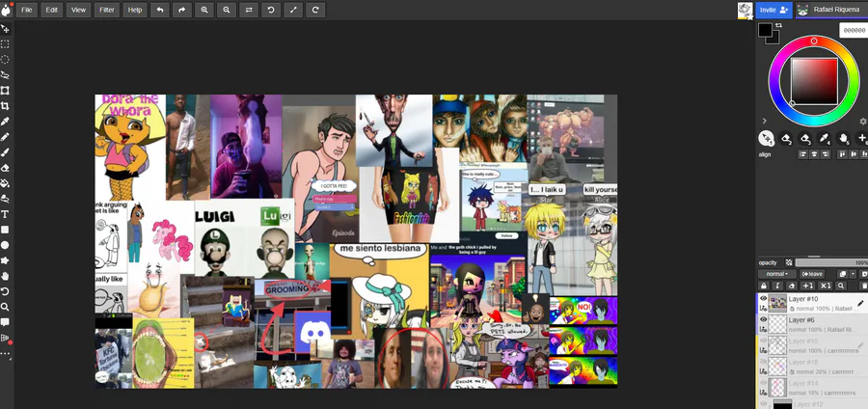Select the Rotate view tool in left toolbar

5,291
